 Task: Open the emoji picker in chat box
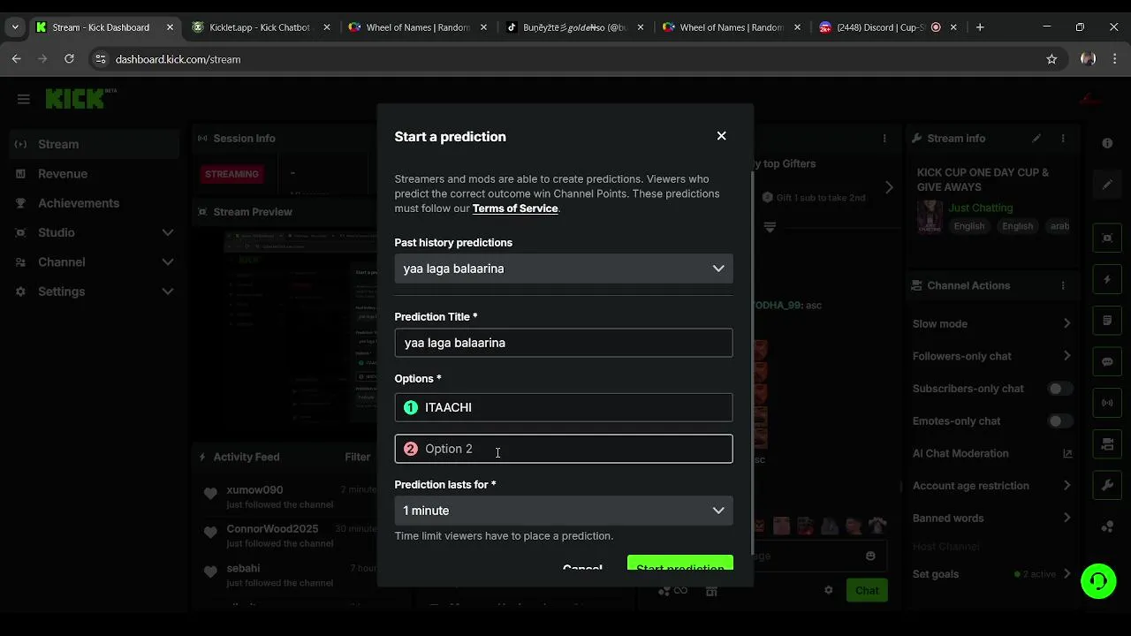[x=870, y=556]
